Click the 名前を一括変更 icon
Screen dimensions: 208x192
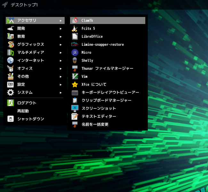coord(75,124)
